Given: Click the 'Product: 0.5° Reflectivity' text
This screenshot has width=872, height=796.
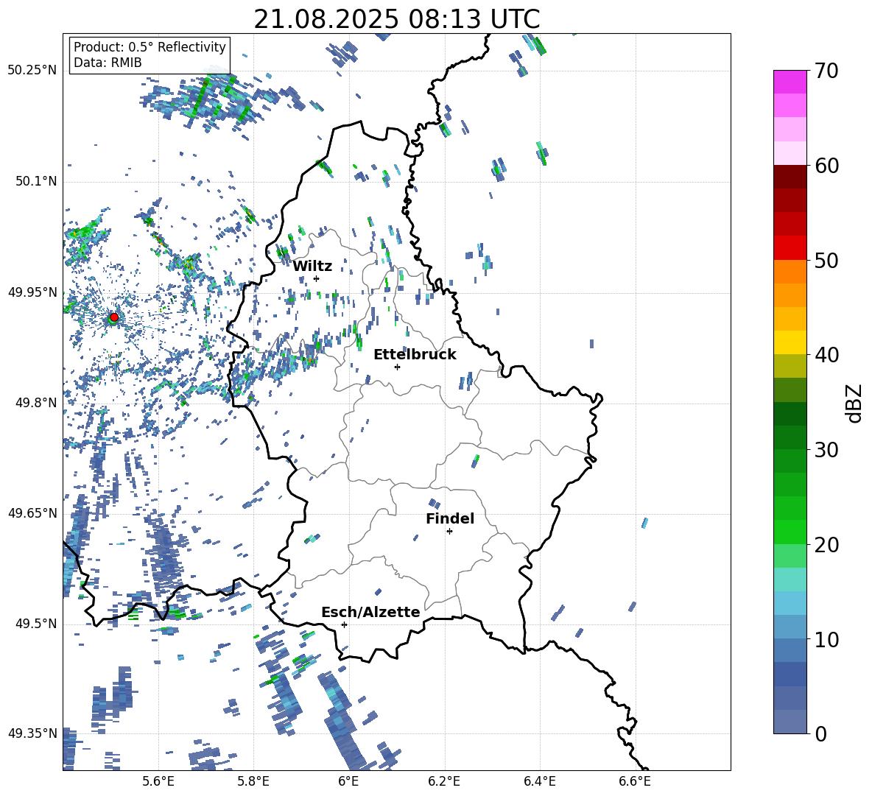Looking at the screenshot, I should pos(150,46).
